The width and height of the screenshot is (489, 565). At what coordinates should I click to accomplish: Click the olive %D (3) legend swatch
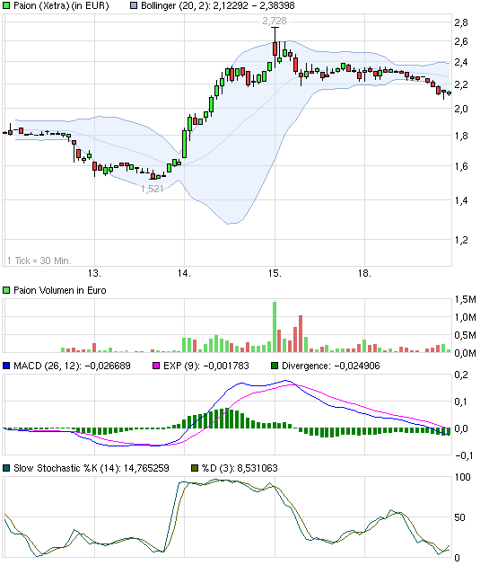[x=195, y=468]
